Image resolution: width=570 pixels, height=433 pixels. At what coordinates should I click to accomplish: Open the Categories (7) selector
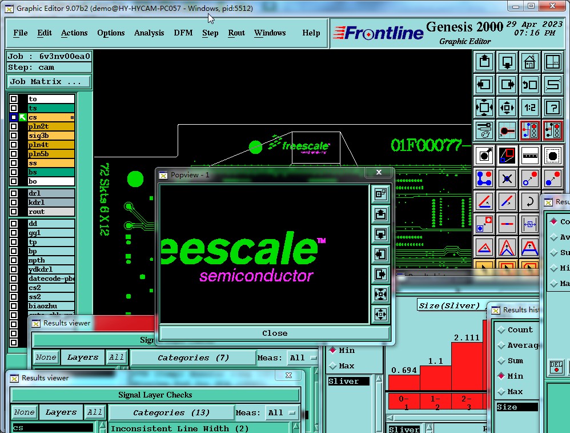193,358
